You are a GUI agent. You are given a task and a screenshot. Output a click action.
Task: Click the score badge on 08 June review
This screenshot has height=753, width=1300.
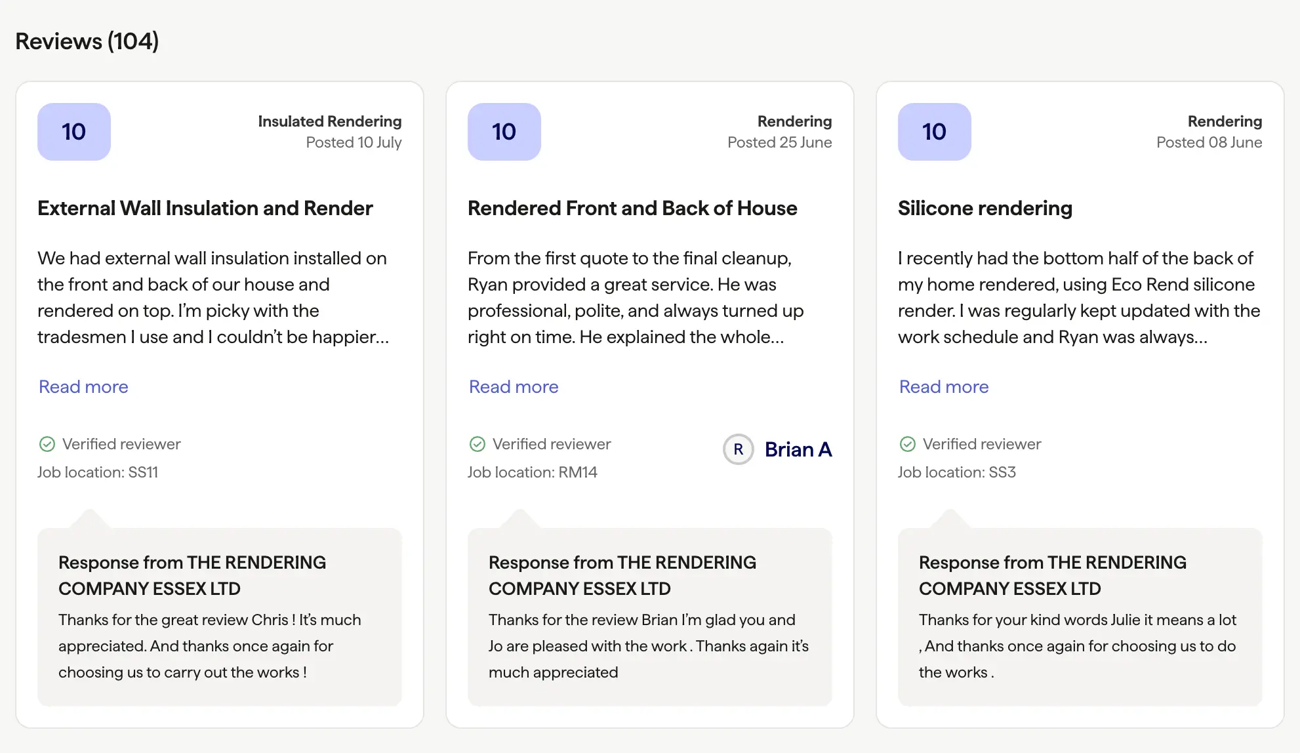(935, 132)
